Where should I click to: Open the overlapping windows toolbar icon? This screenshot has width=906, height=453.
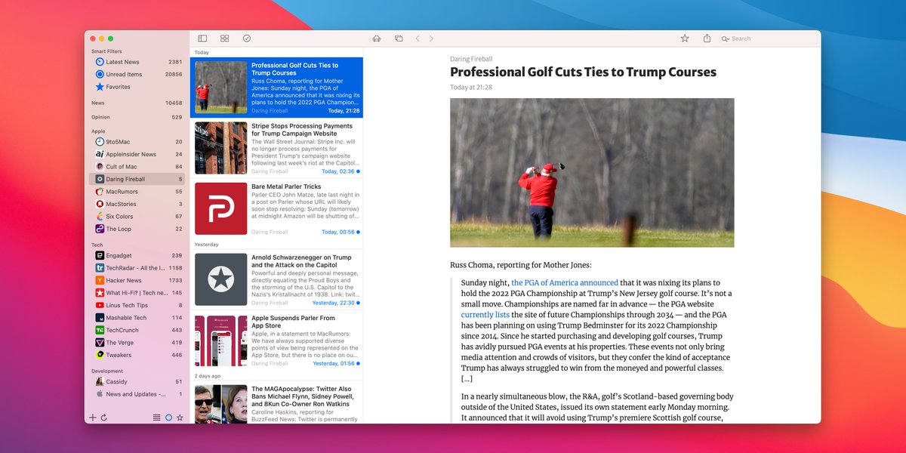pos(399,39)
